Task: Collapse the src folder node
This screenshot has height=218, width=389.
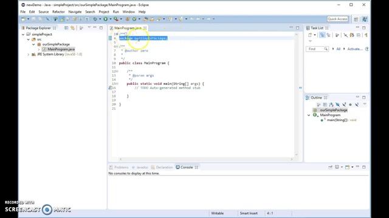Action: point(29,39)
